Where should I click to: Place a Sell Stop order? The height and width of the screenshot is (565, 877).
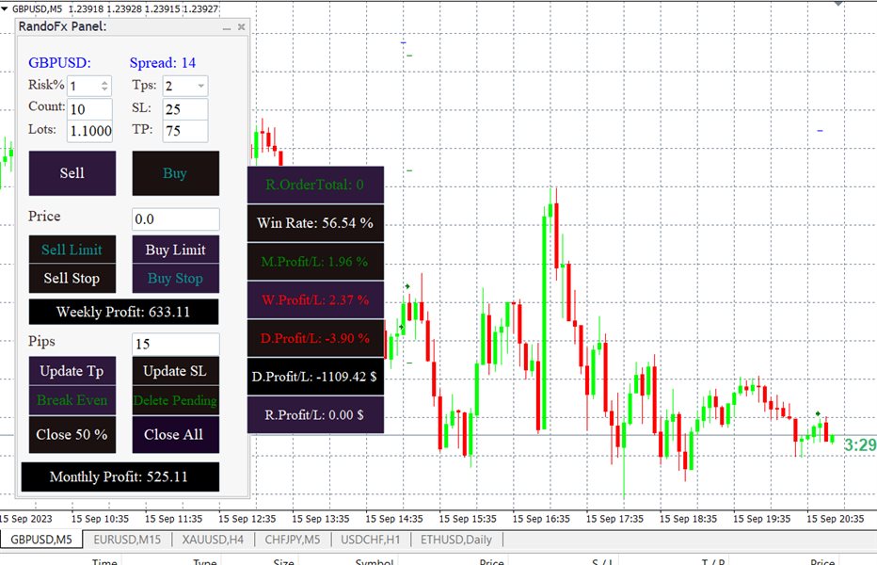coord(72,279)
